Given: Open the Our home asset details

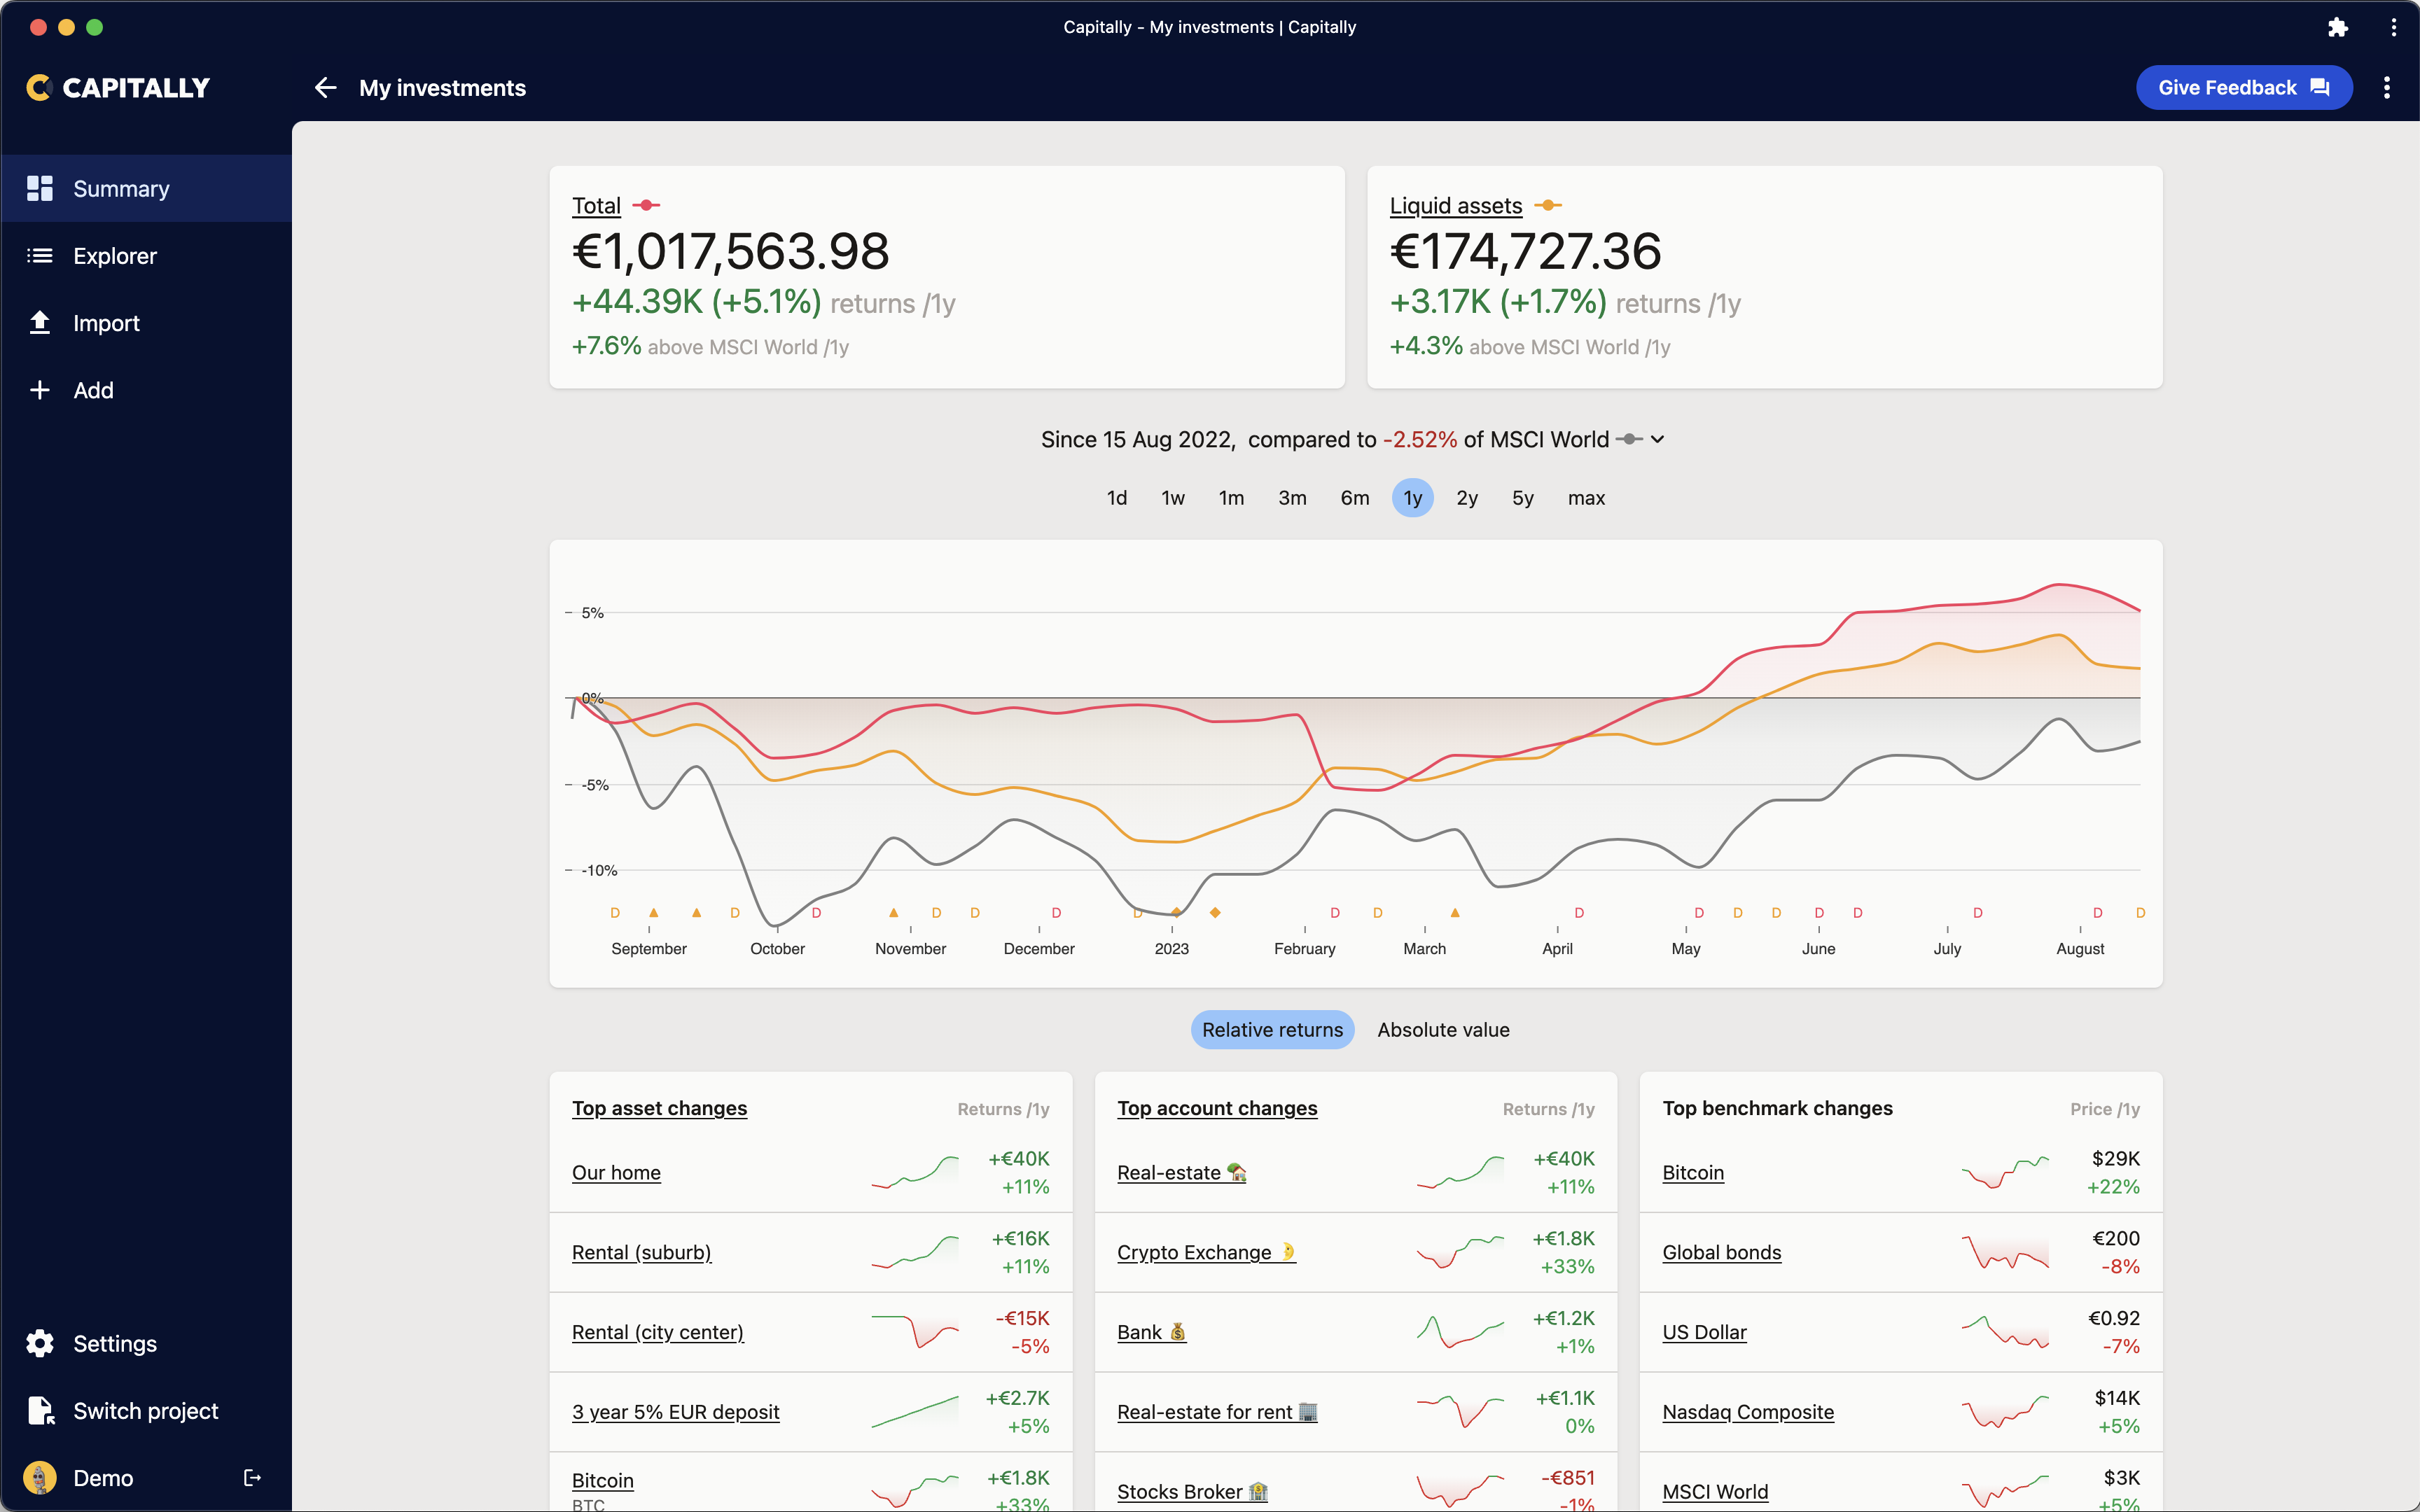Looking at the screenshot, I should pyautogui.click(x=616, y=1172).
